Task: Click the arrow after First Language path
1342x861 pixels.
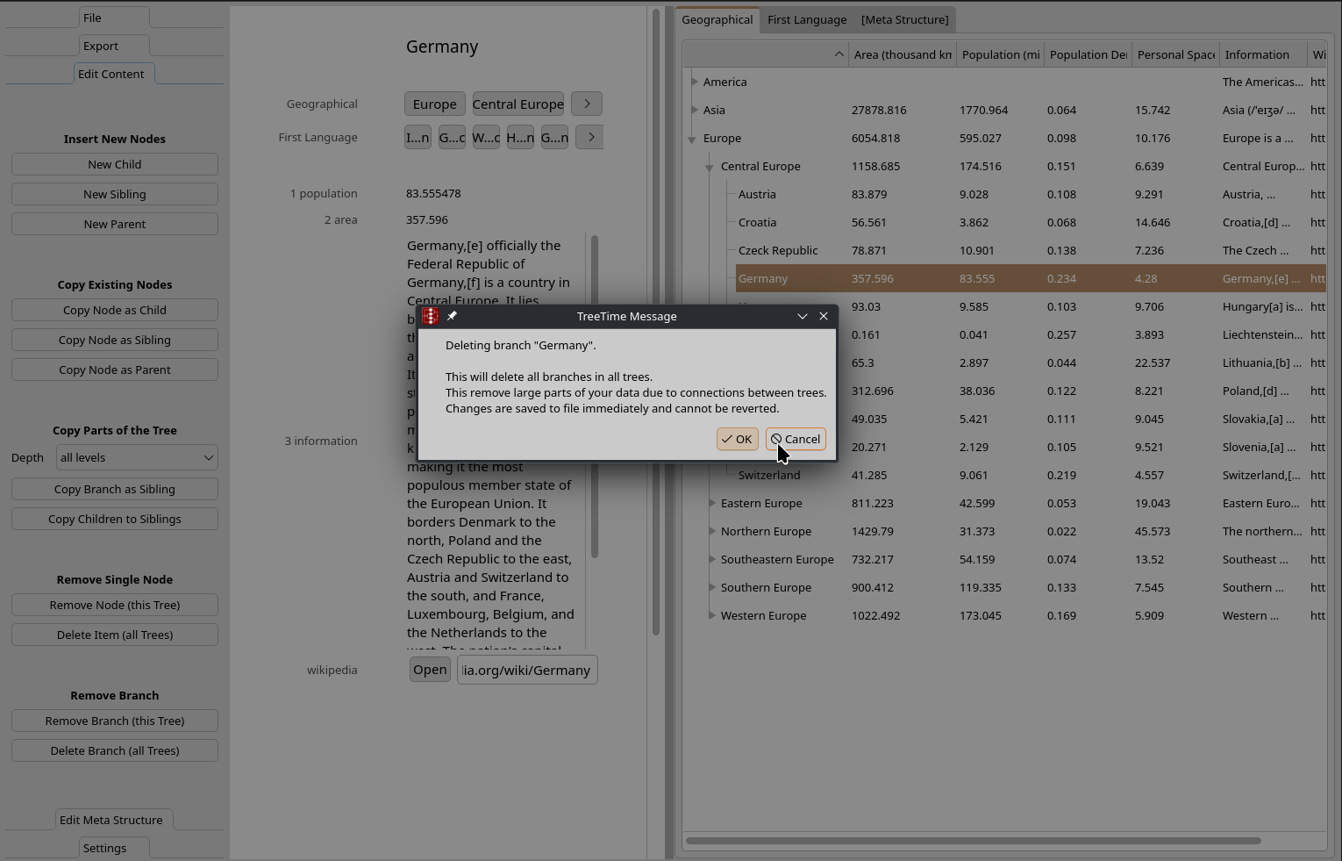Action: click(589, 137)
